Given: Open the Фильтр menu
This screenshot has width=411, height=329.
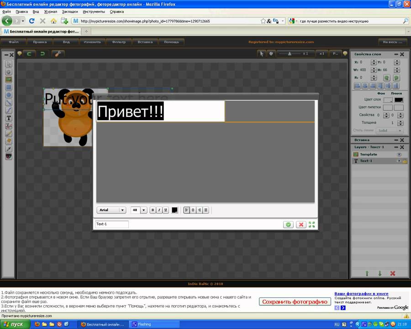Looking at the screenshot, I should coord(119,42).
